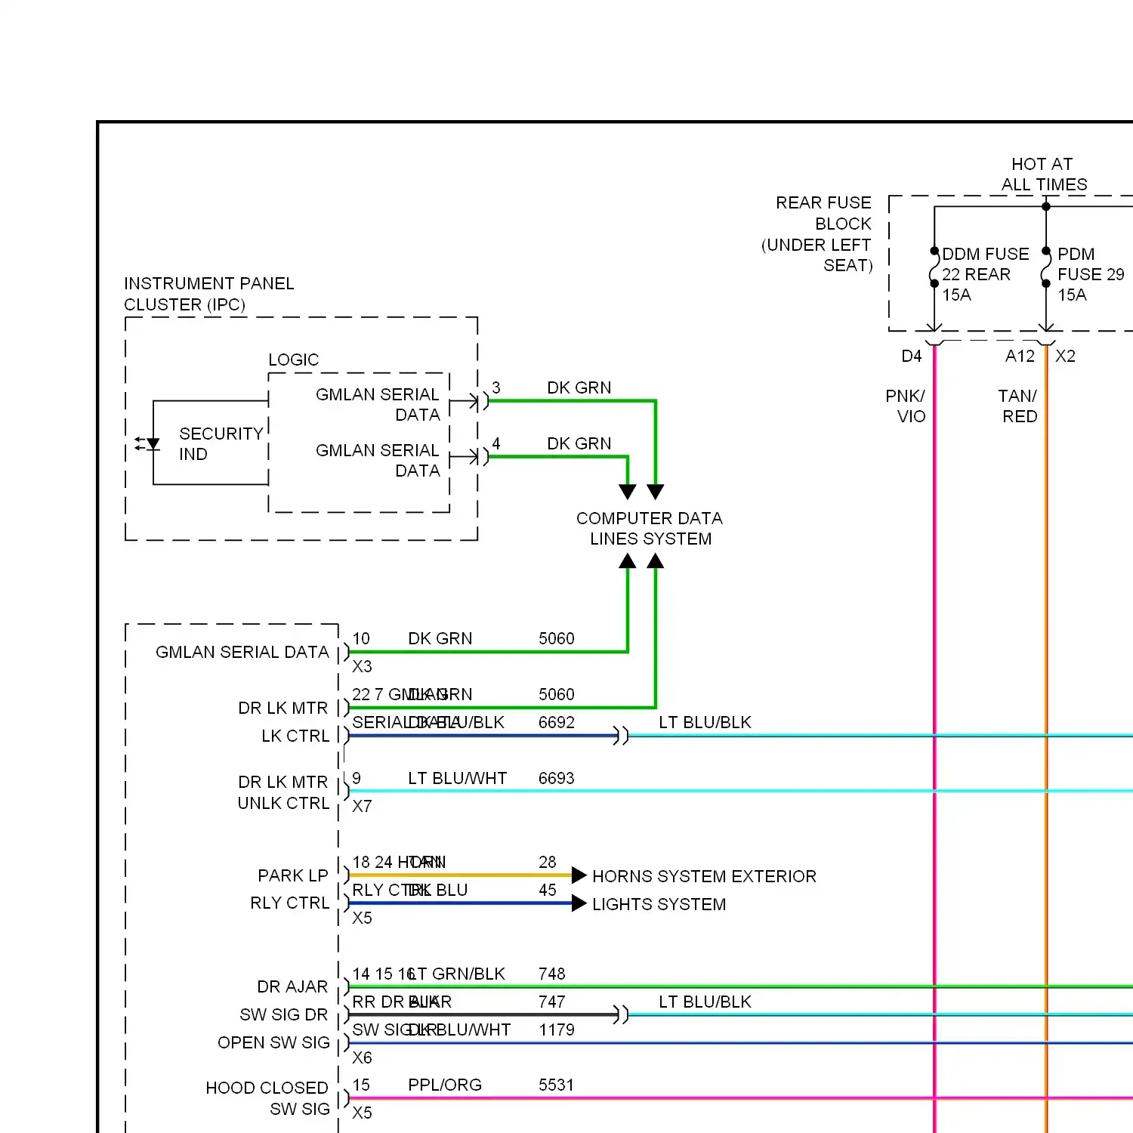Select the A12 connector pin label

point(1020,356)
